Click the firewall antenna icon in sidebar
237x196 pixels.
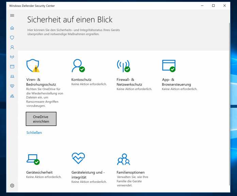[12, 57]
